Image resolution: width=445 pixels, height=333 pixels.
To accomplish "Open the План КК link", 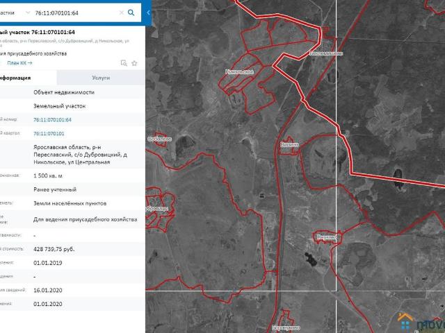I will [x=19, y=63].
